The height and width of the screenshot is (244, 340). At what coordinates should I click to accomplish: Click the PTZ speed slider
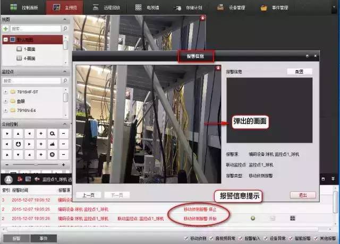pos(35,164)
